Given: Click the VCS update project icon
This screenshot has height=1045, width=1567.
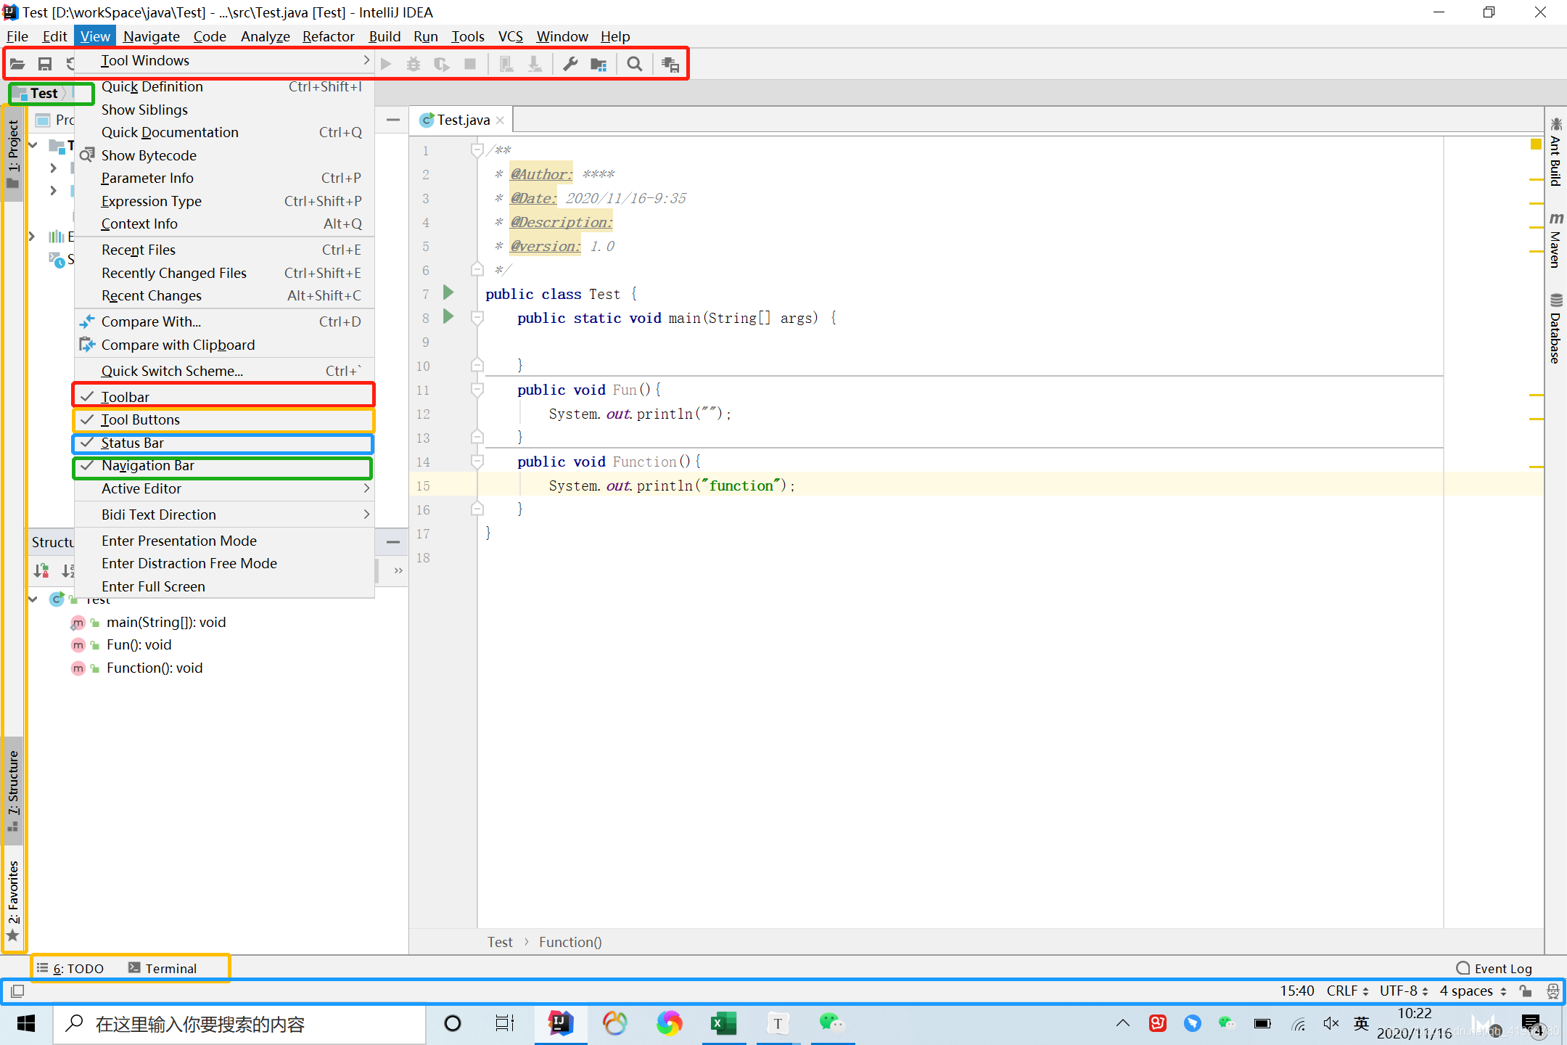Looking at the screenshot, I should (507, 64).
